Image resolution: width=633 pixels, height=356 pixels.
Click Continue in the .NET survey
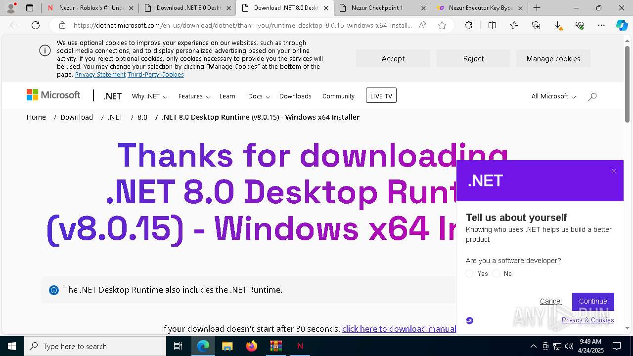coord(593,301)
